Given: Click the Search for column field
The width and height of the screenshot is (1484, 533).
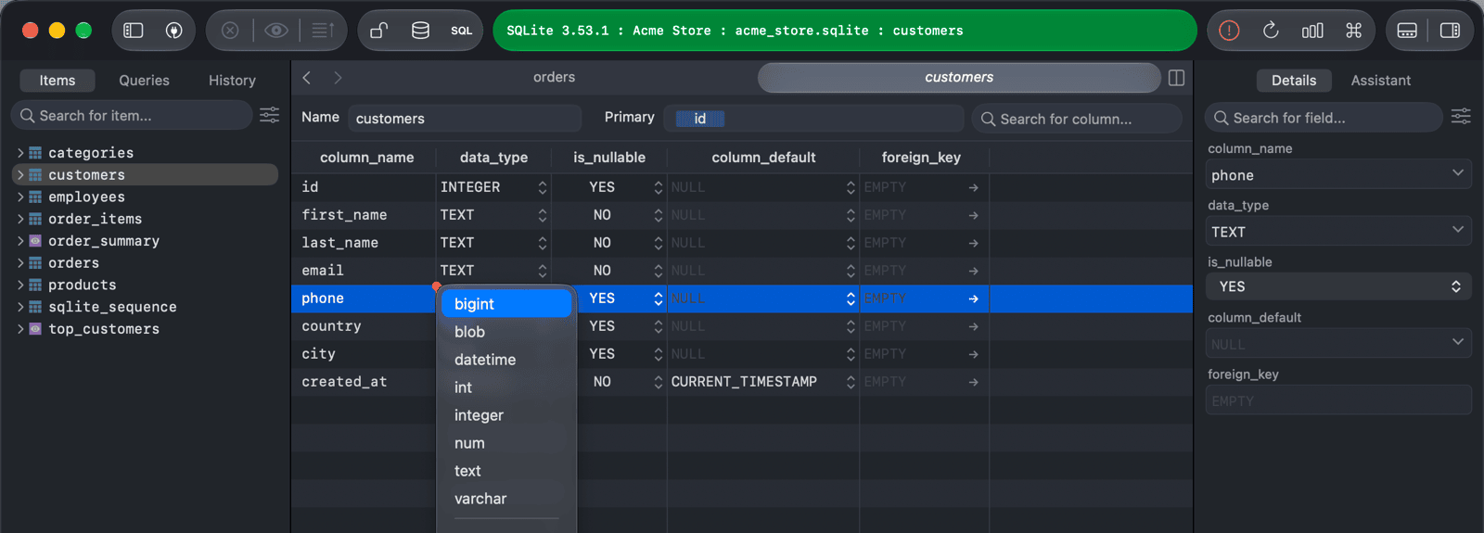Looking at the screenshot, I should tap(1077, 119).
